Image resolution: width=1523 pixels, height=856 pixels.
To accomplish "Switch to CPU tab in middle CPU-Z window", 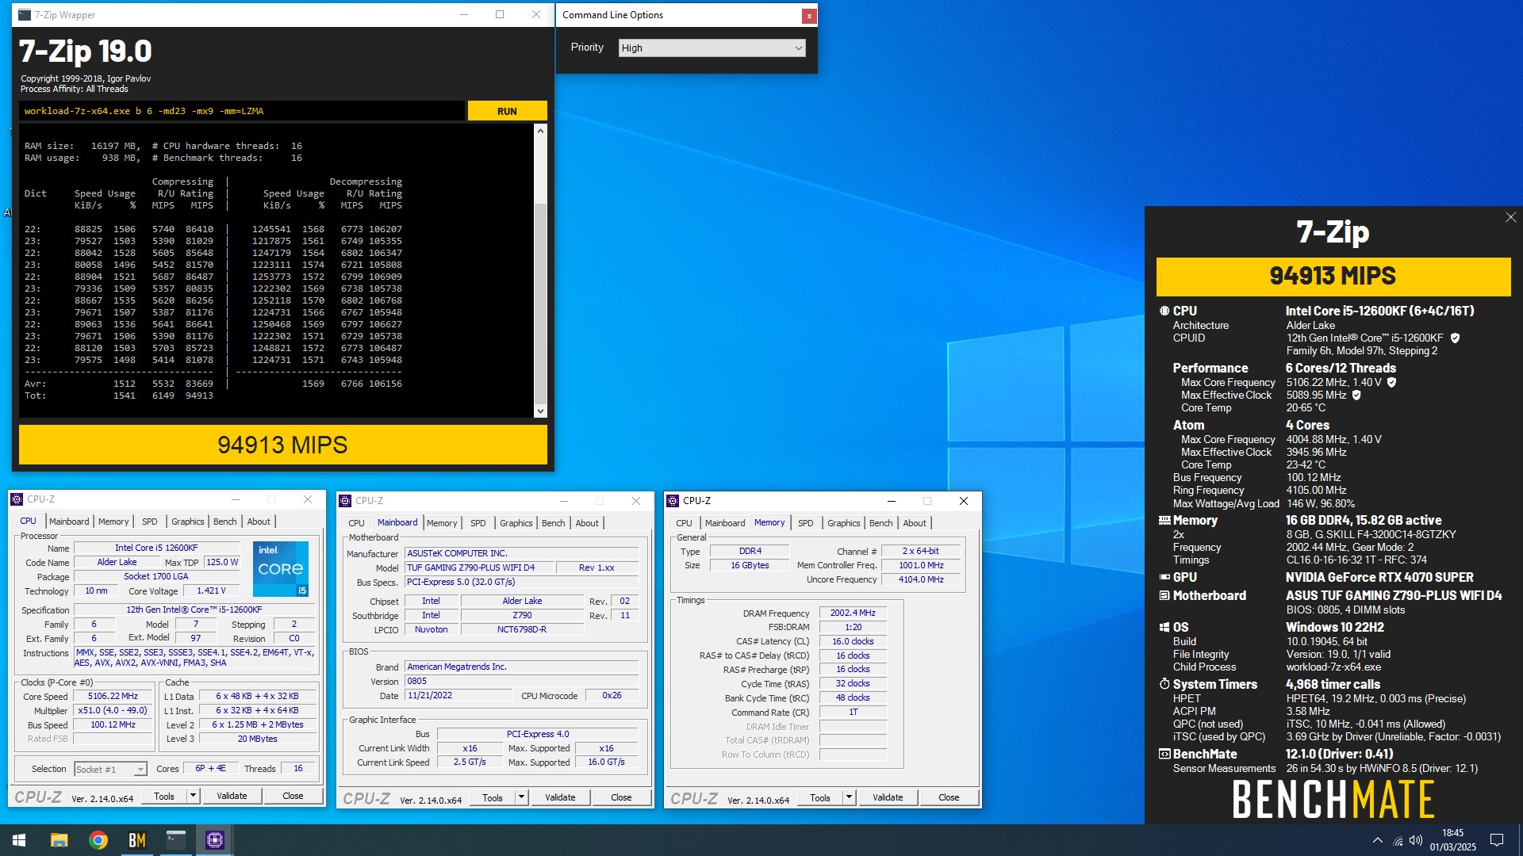I will point(356,523).
